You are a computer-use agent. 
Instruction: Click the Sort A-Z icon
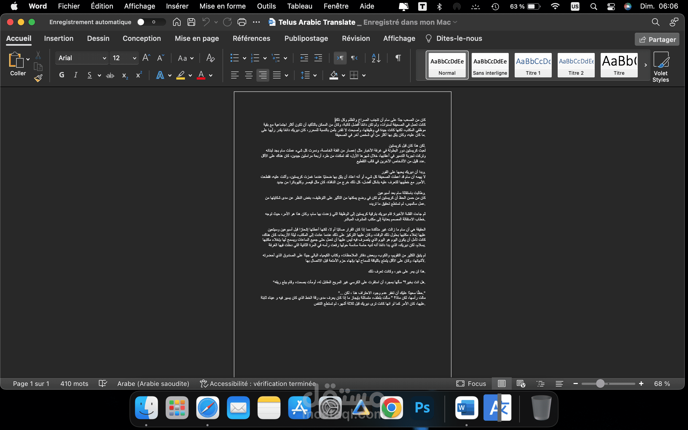[376, 58]
